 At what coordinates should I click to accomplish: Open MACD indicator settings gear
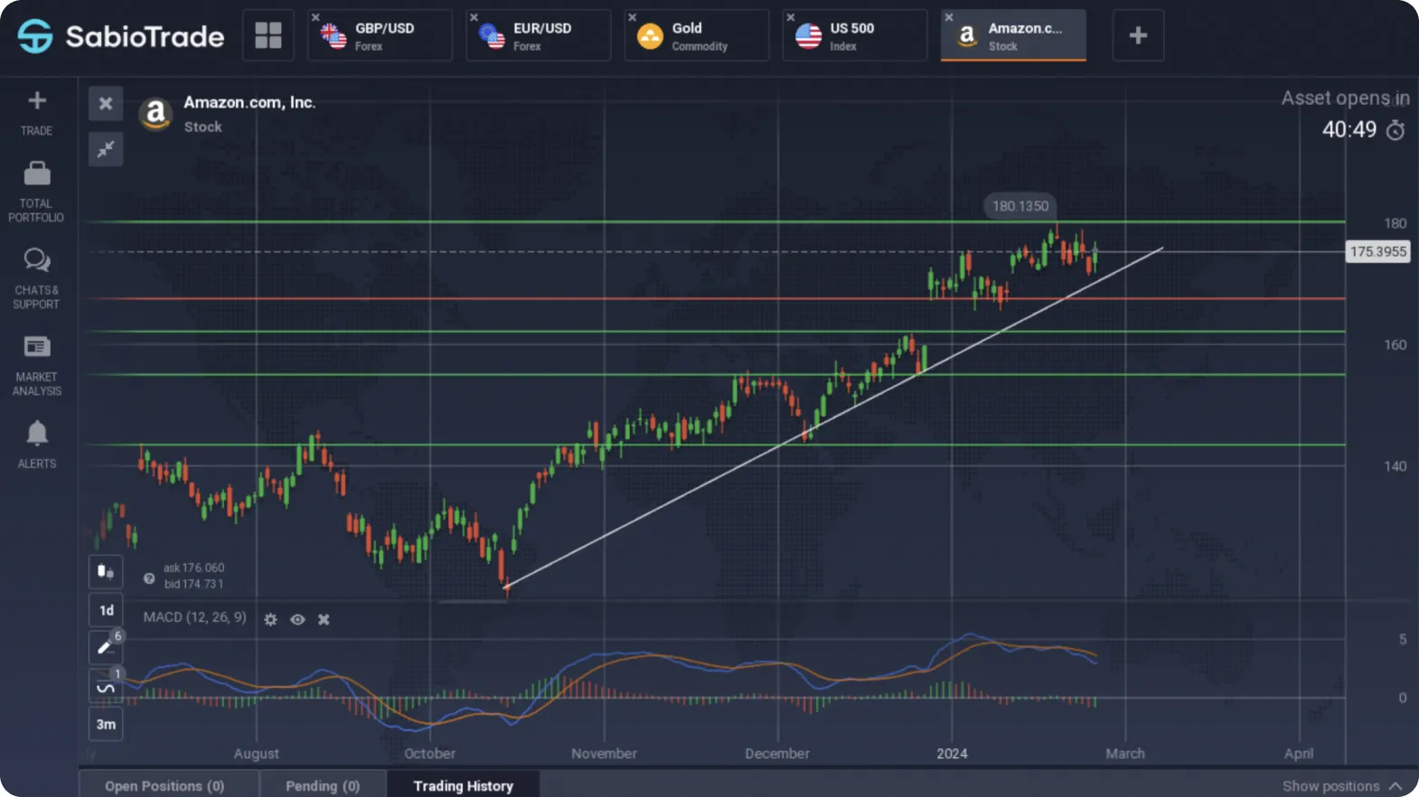270,619
